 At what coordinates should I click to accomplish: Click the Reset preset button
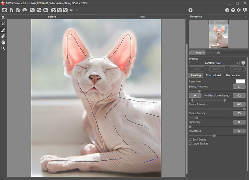[238, 69]
